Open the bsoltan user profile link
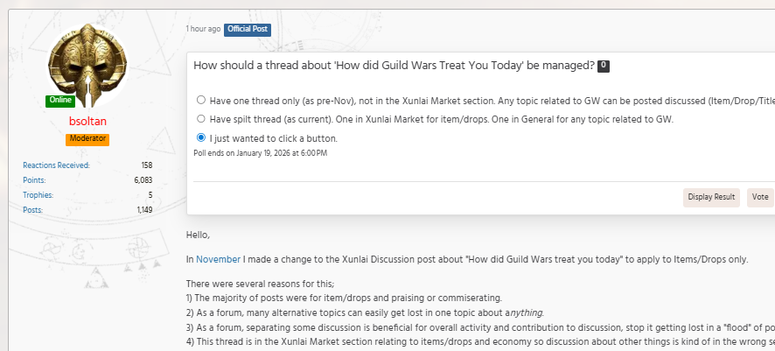The image size is (775, 351). click(x=87, y=122)
